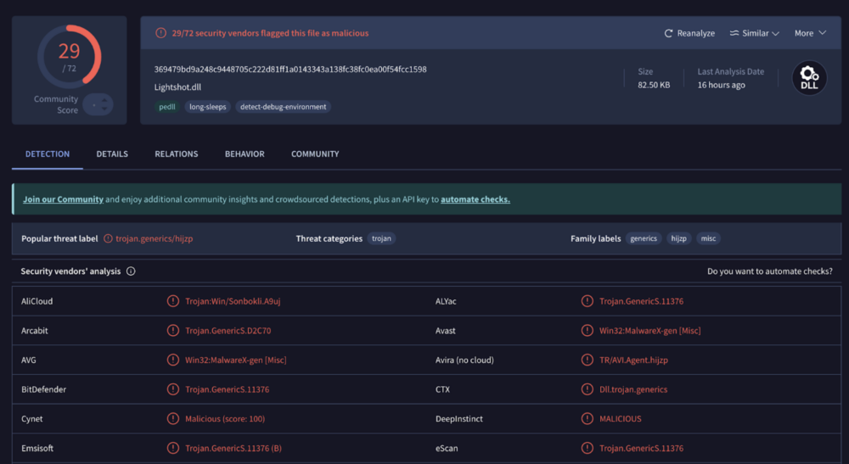Toggle the Community Score vote control
849x464 pixels.
point(98,104)
